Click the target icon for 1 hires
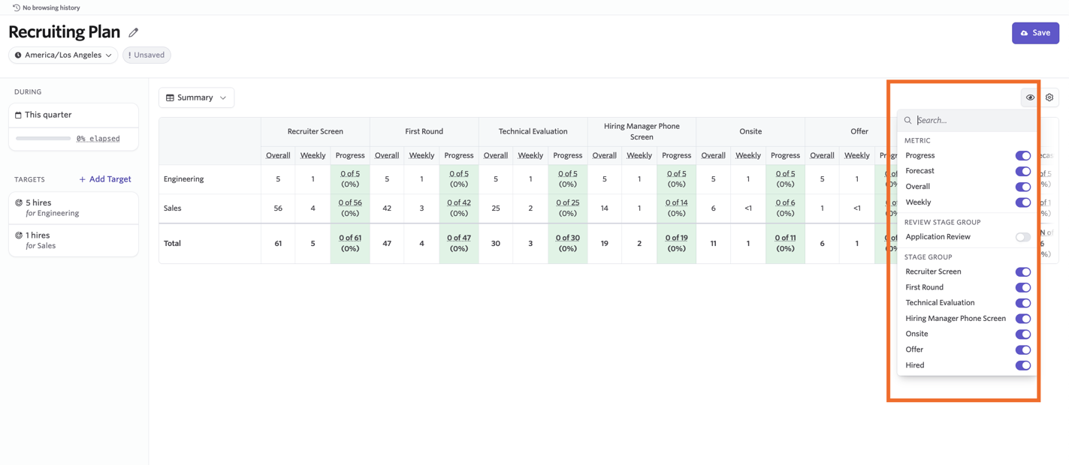This screenshot has width=1069, height=465. [19, 235]
